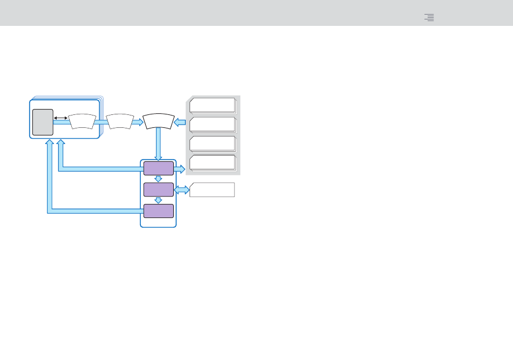513x362 pixels.
Task: Select the gray box inside the blue container
Action: [43, 122]
